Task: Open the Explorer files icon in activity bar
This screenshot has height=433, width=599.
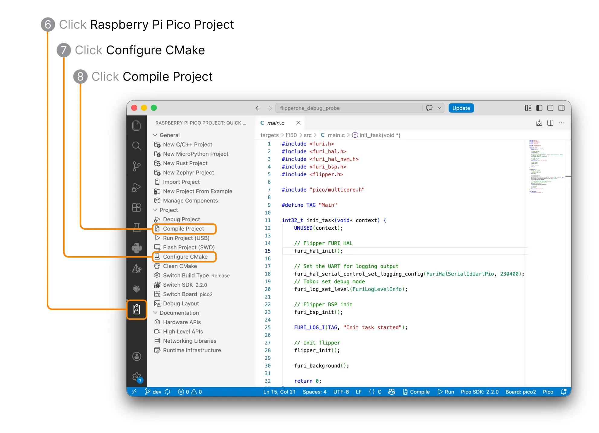Action: pos(137,126)
